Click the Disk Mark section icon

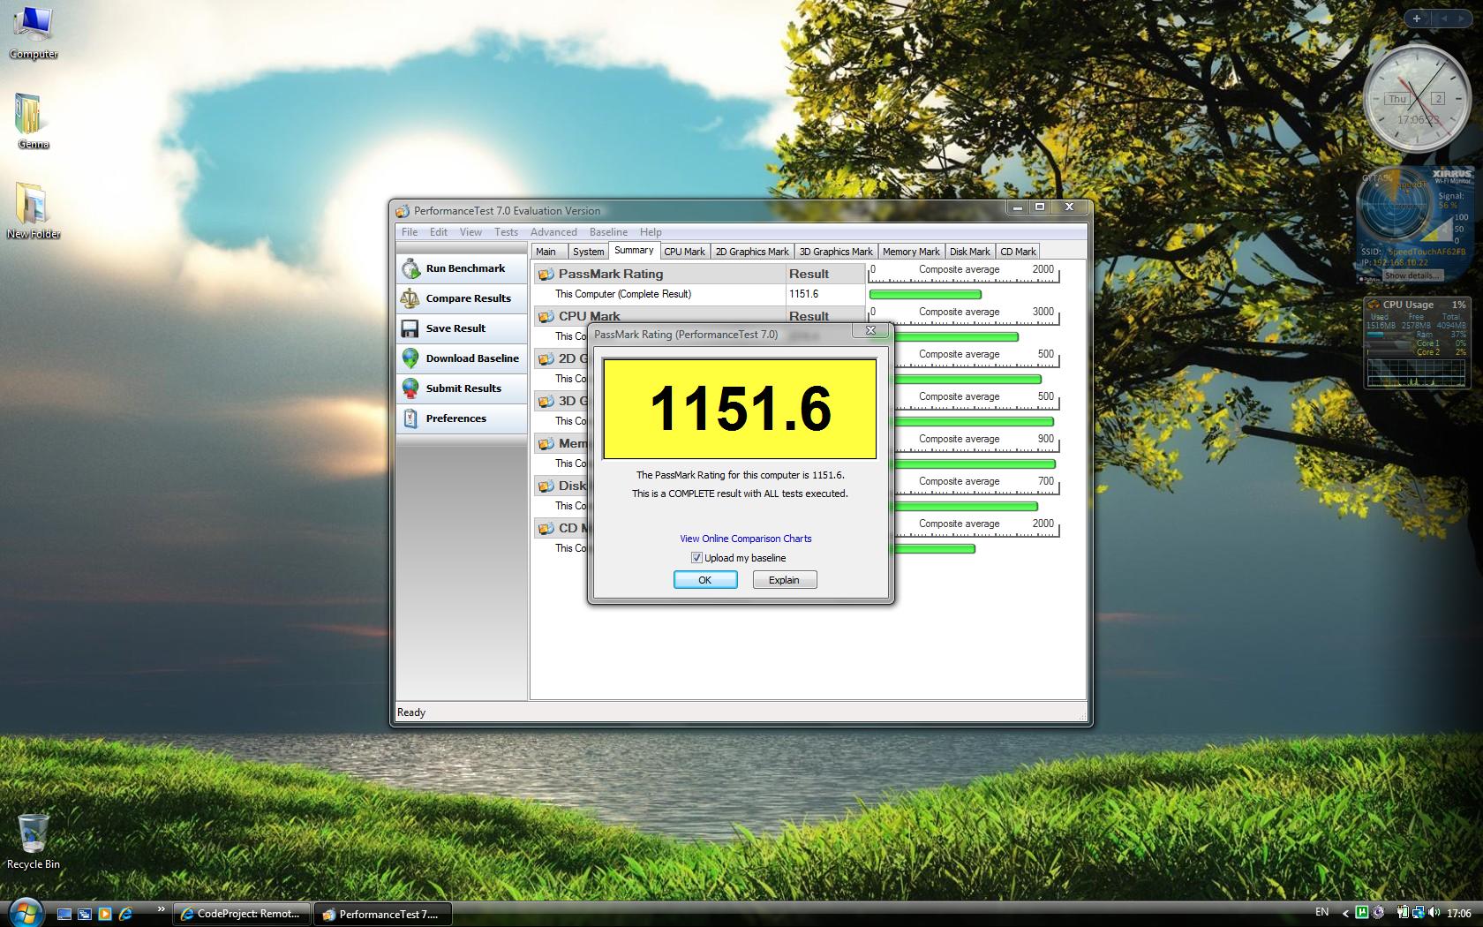coord(546,486)
